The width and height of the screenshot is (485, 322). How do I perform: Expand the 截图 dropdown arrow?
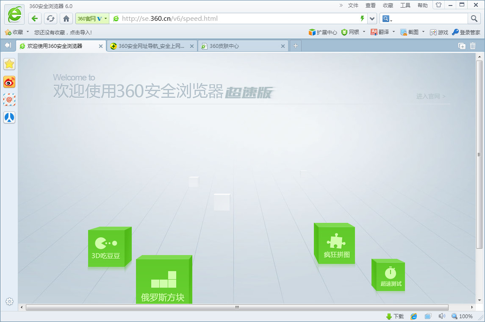click(423, 32)
